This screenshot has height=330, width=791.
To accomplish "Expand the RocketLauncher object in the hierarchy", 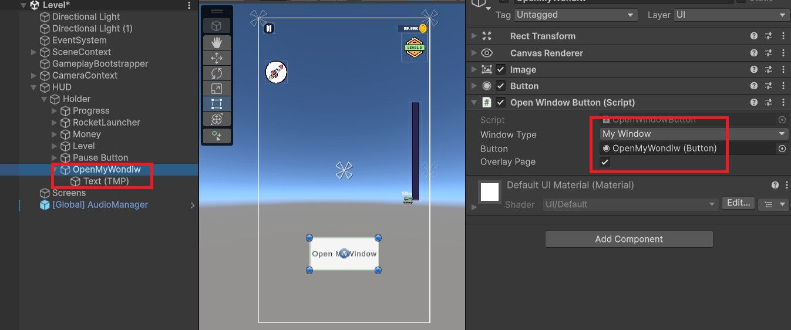I will [x=55, y=123].
